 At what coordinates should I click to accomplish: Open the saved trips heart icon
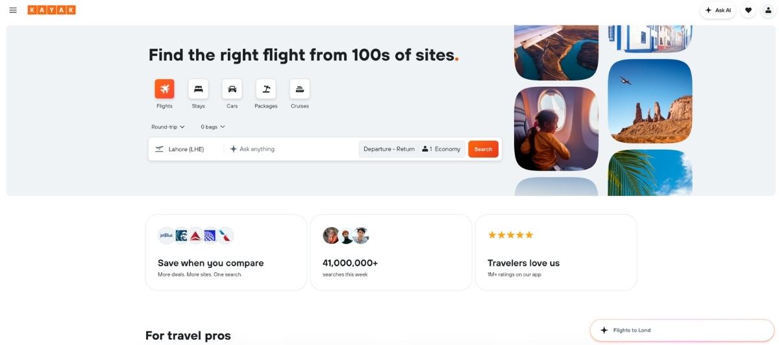click(x=748, y=10)
